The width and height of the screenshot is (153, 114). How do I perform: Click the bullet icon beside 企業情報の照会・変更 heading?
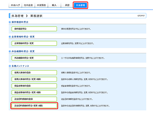10,37
